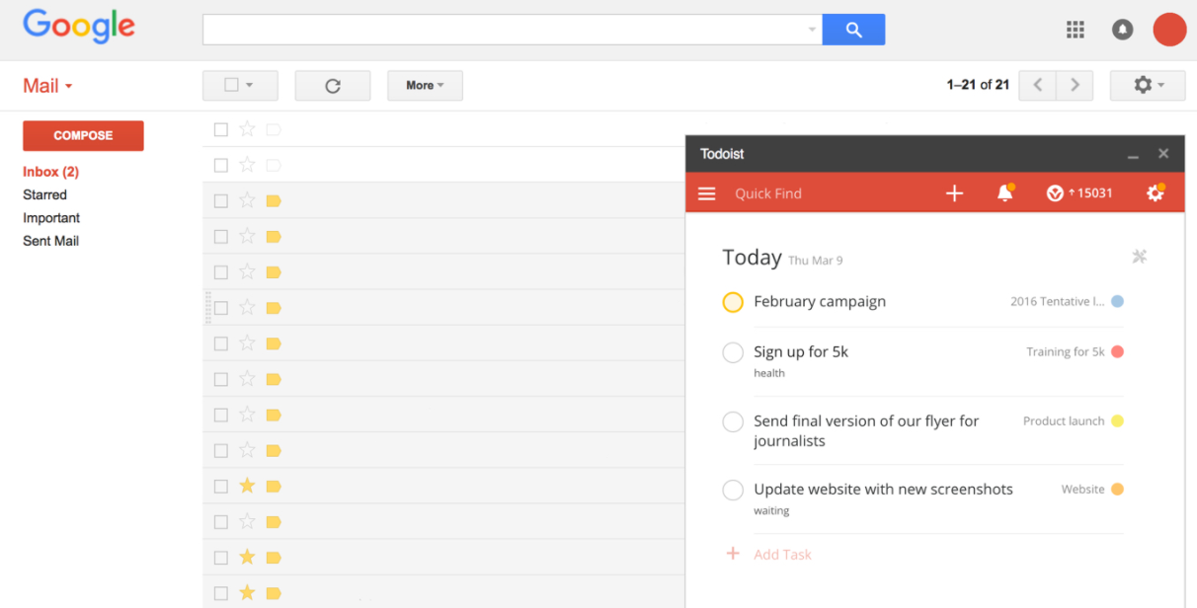The height and width of the screenshot is (608, 1197).
Task: Click the Todoist karma score 15031
Action: 1080,193
